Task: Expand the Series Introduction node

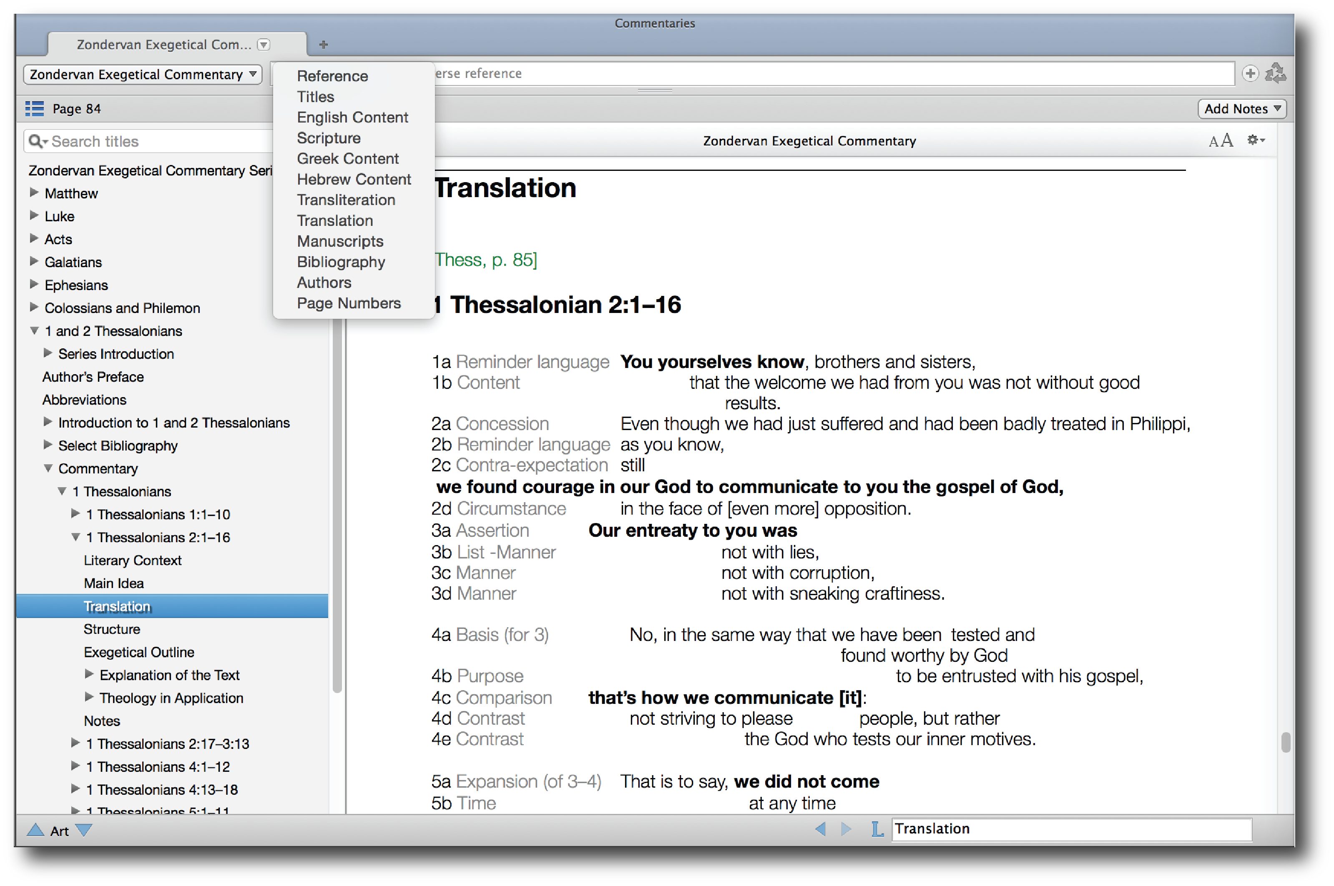Action: click(48, 353)
